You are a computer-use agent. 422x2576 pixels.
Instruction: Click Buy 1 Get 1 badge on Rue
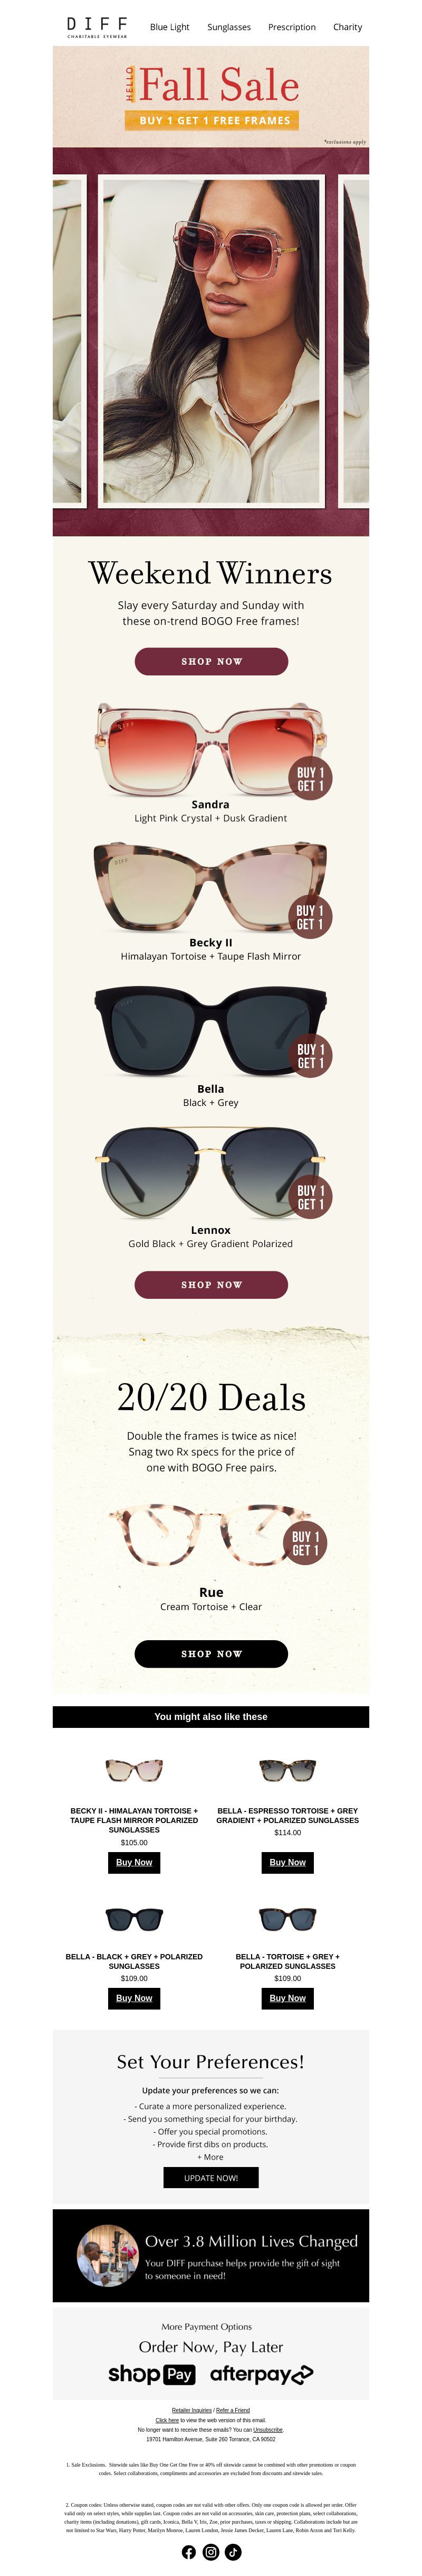[x=305, y=1543]
